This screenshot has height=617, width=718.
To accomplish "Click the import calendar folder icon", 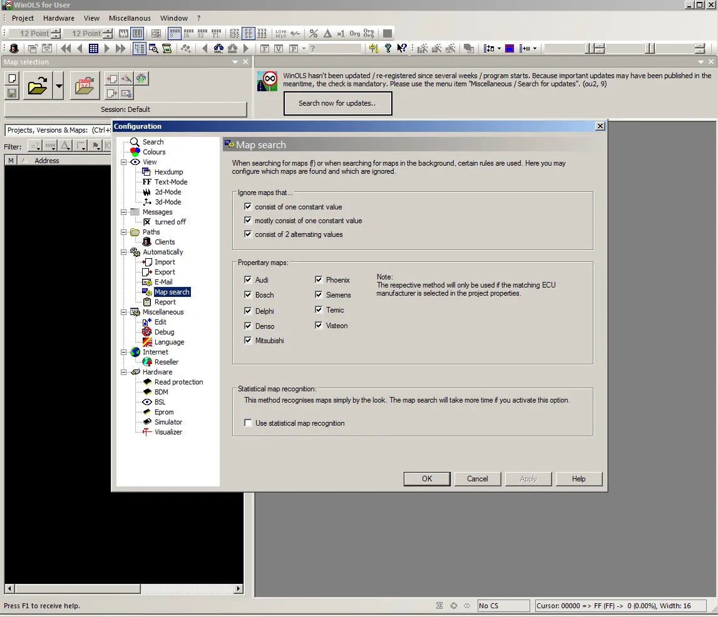I will (x=85, y=86).
